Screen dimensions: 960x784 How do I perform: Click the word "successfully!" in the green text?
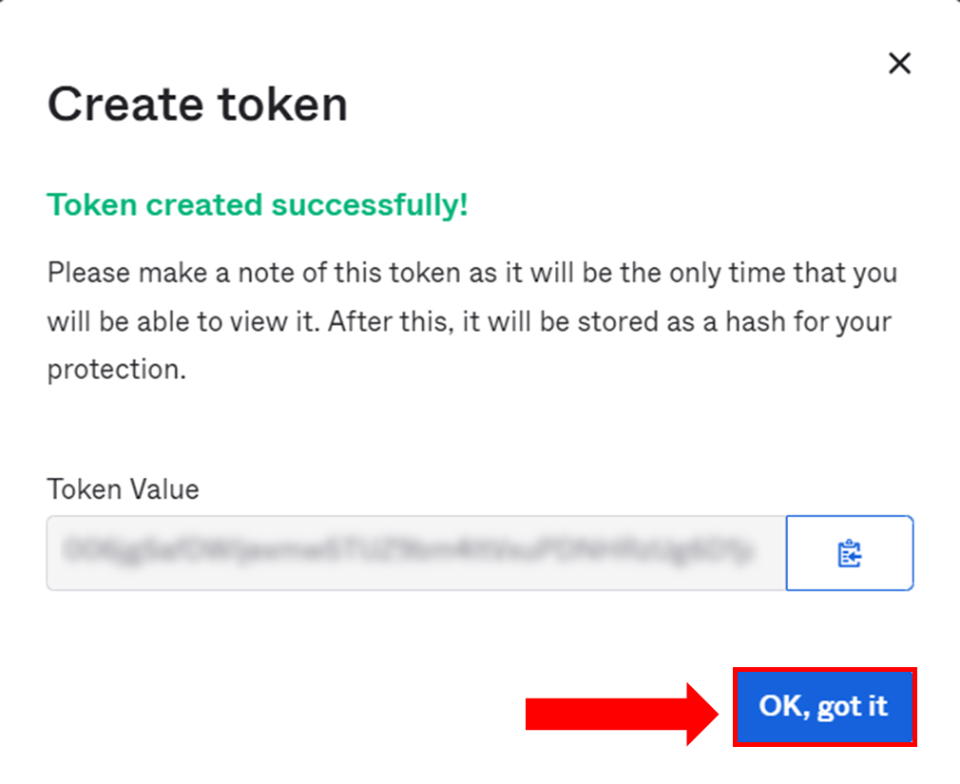(389, 204)
